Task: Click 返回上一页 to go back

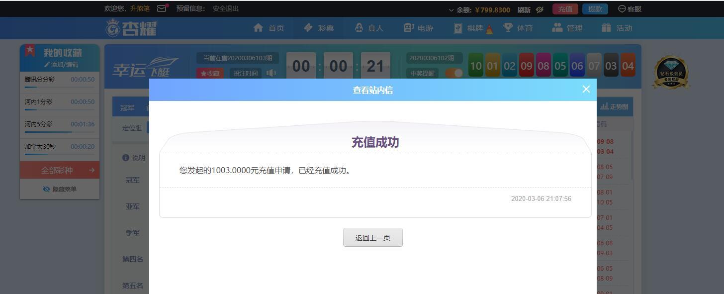Action: tap(373, 237)
